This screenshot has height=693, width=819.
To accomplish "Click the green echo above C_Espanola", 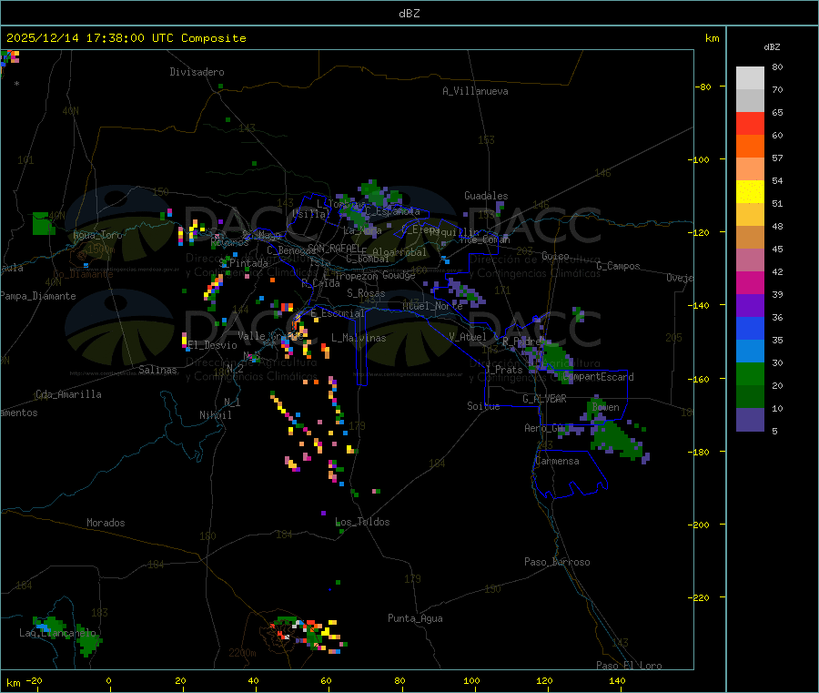I will click(x=380, y=193).
